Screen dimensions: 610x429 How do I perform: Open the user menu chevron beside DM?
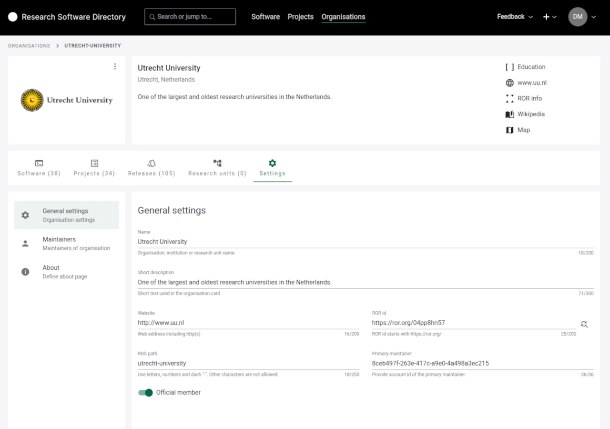click(594, 17)
